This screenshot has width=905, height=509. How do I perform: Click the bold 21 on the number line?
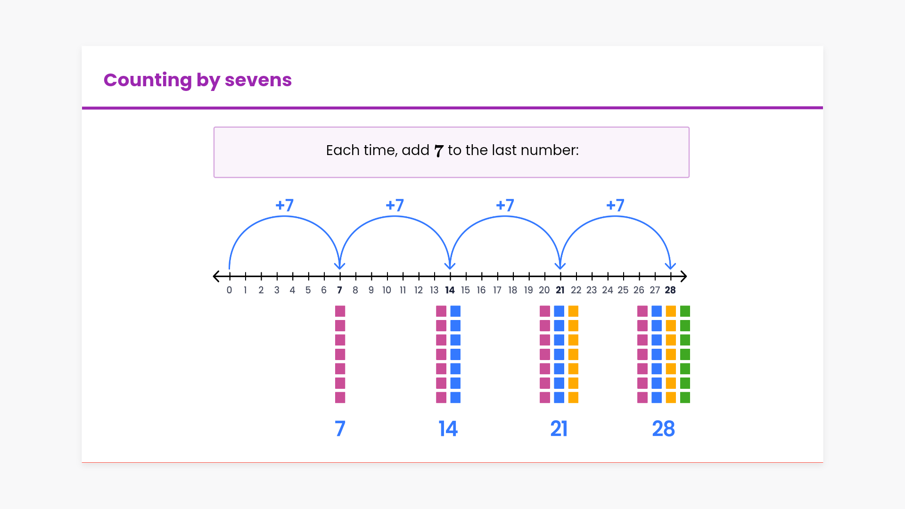point(560,290)
